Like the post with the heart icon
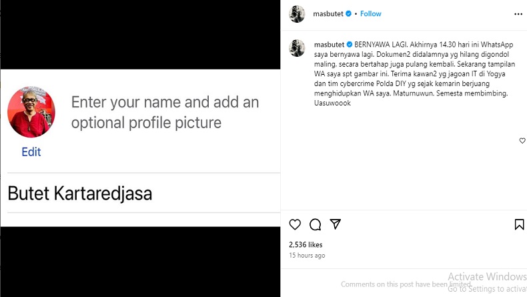Image resolution: width=527 pixels, height=297 pixels. point(295,225)
